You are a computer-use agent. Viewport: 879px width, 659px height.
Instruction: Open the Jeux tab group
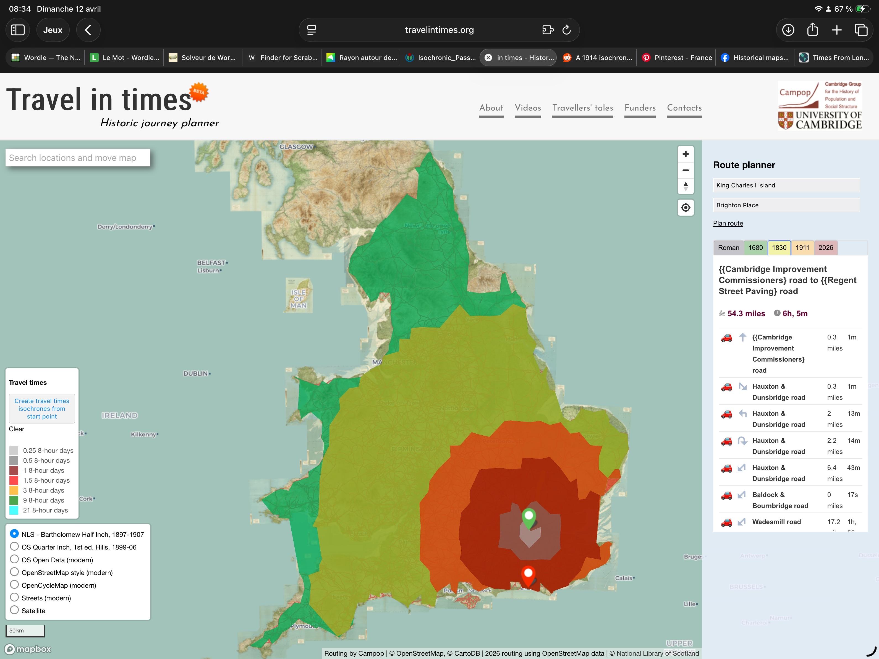tap(53, 30)
